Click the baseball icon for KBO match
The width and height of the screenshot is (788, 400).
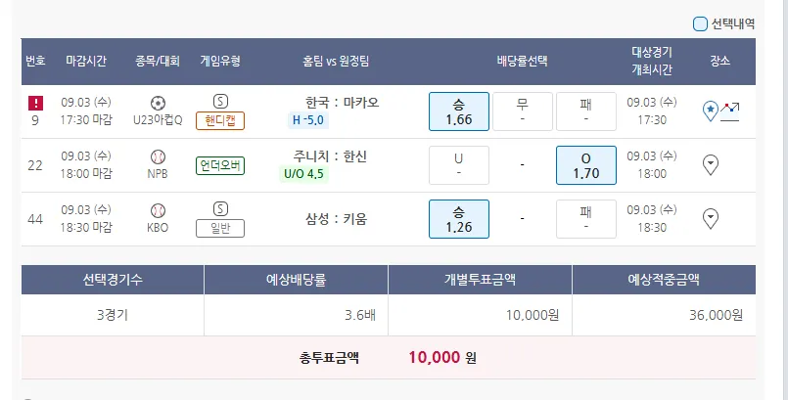pyautogui.click(x=158, y=210)
